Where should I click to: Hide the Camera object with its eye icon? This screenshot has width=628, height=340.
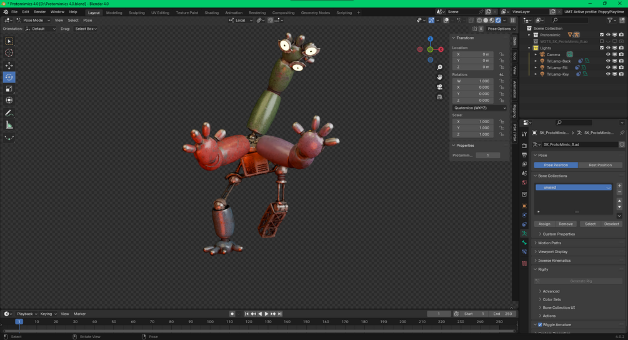(x=608, y=54)
